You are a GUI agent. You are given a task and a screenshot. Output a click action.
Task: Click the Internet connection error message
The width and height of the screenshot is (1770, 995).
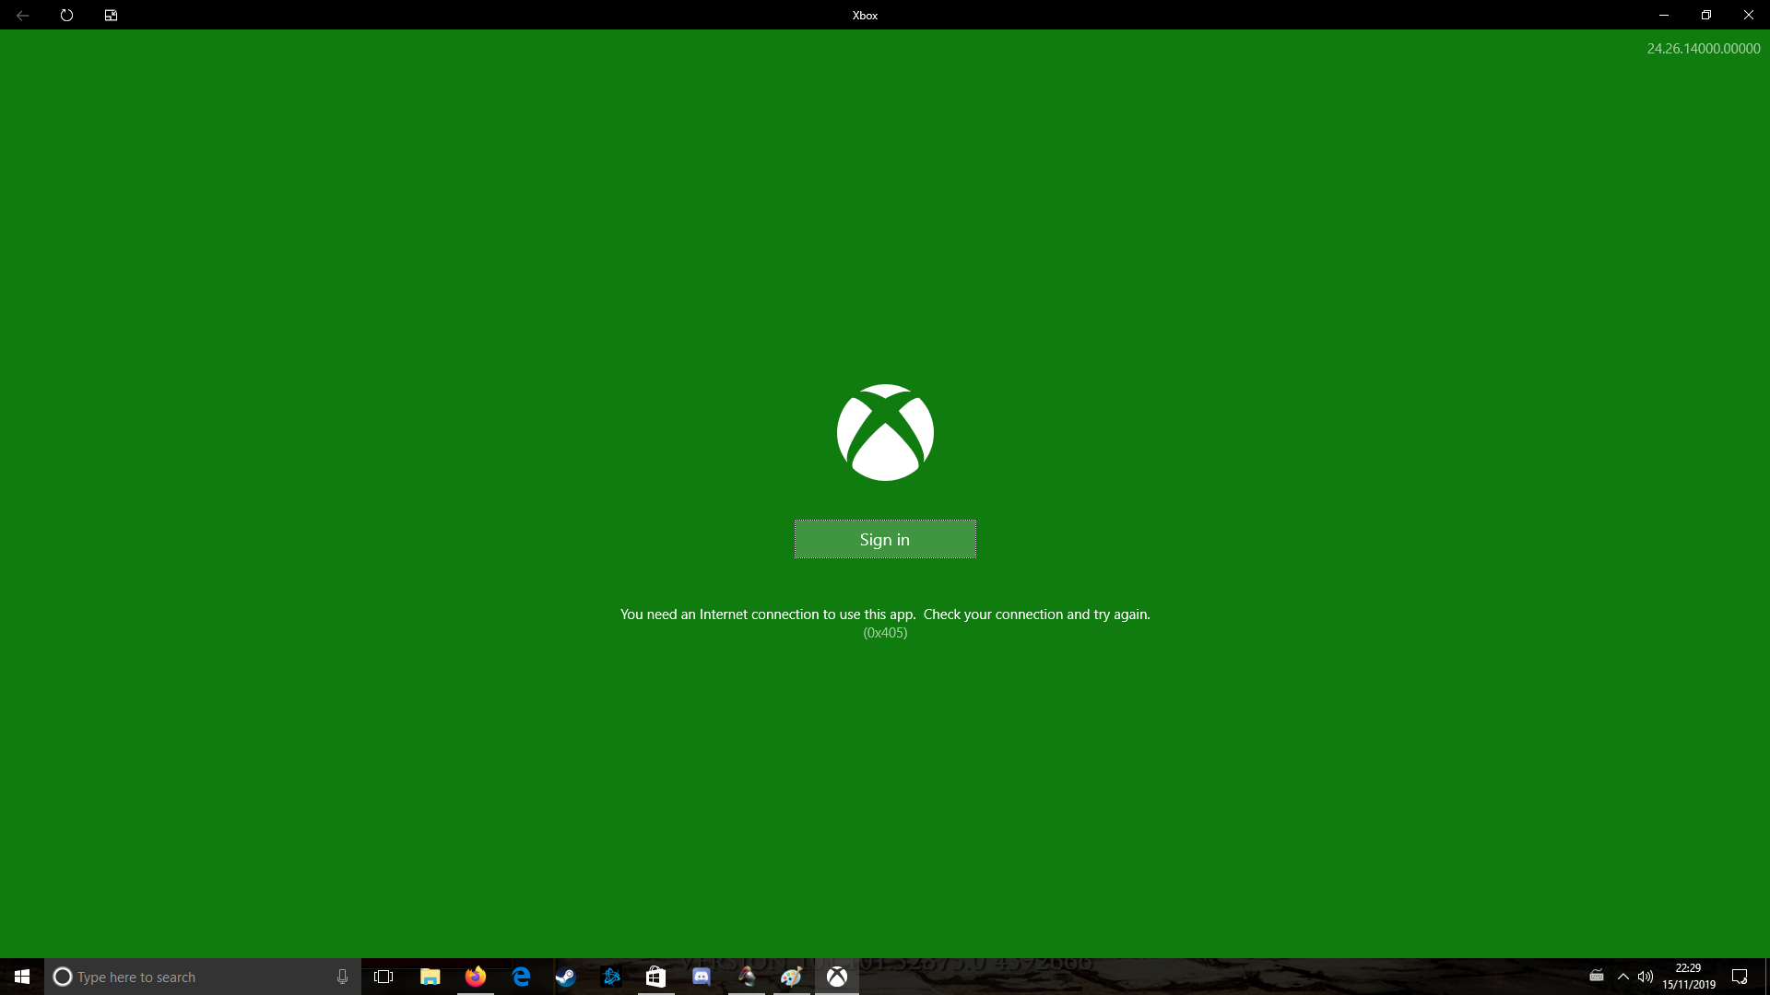pos(885,615)
